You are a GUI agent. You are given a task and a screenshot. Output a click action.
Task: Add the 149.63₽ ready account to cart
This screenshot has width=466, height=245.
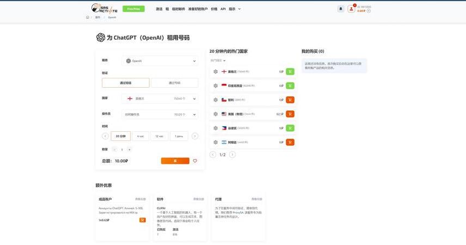click(x=142, y=220)
